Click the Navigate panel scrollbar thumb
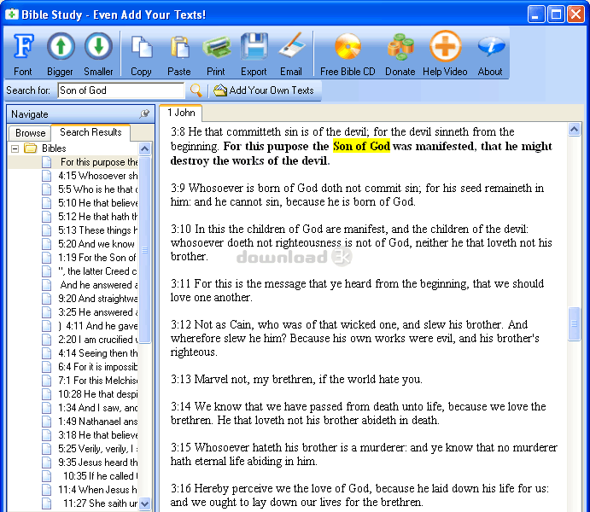 (145, 250)
